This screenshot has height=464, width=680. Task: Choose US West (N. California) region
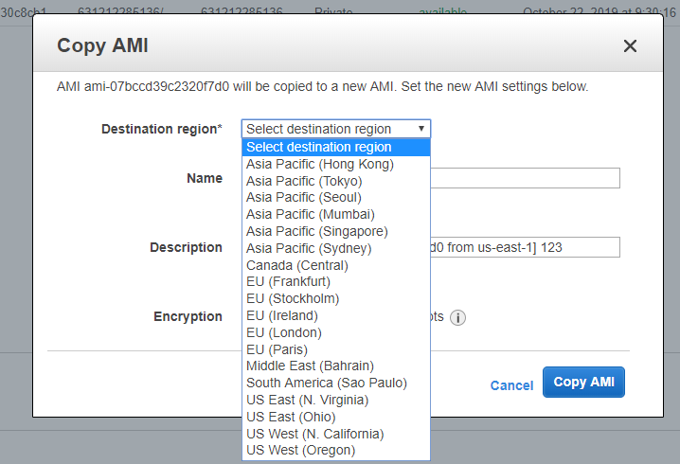[335, 434]
